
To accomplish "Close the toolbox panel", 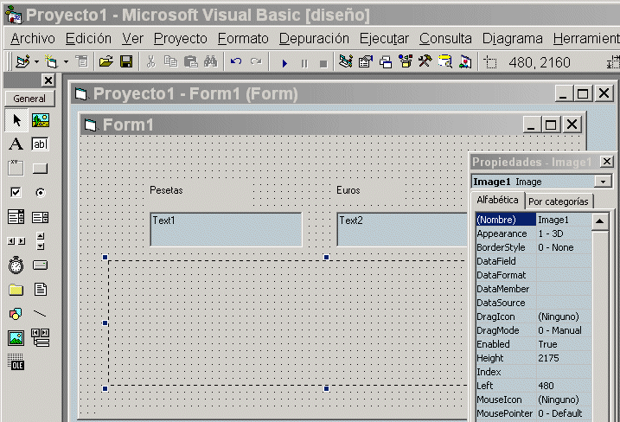I will click(48, 80).
